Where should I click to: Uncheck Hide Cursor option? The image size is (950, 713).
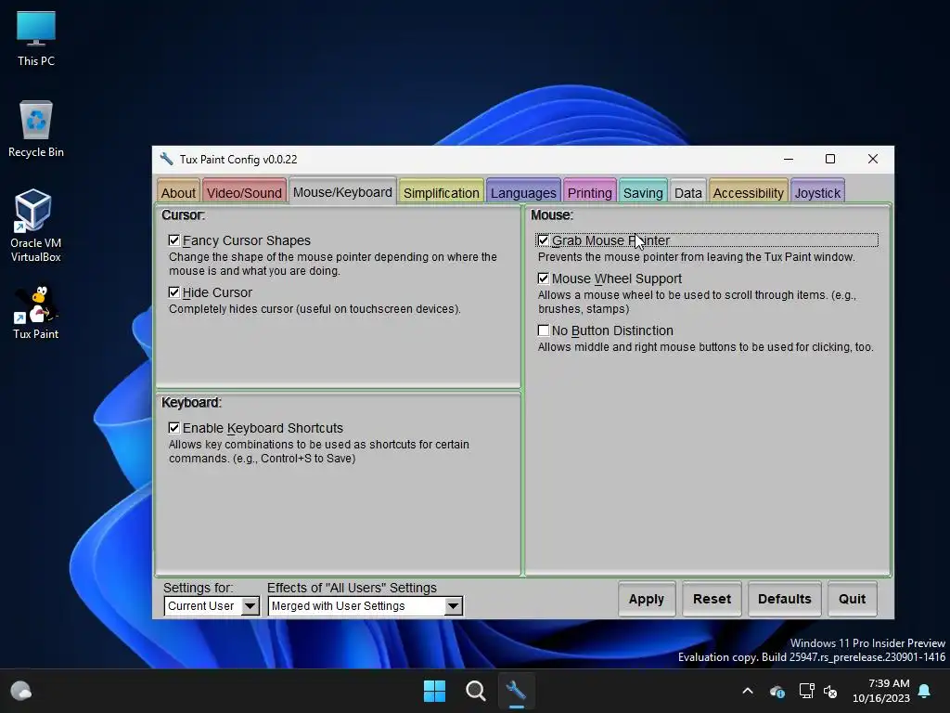coord(173,292)
